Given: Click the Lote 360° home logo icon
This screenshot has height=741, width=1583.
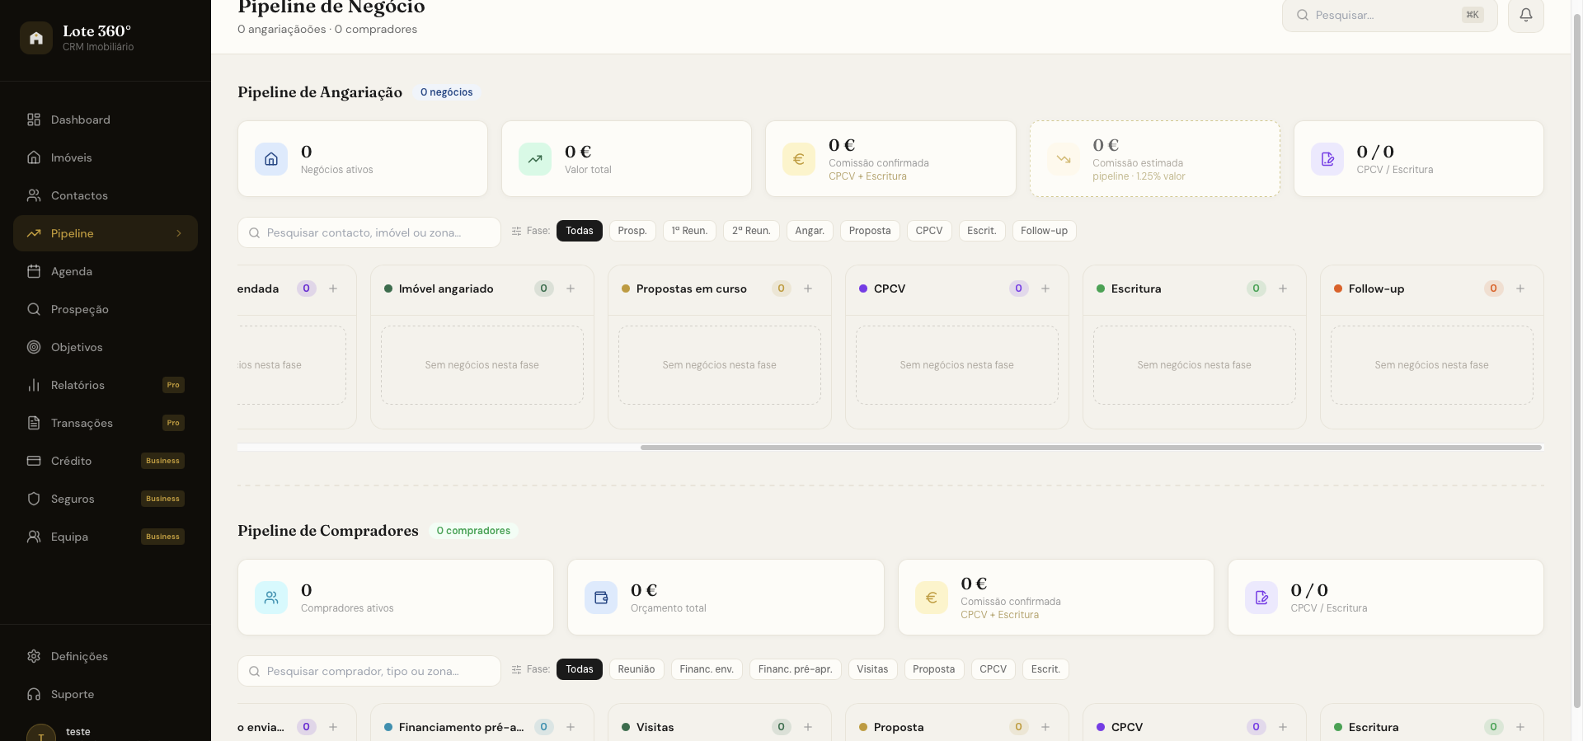Looking at the screenshot, I should (x=36, y=38).
